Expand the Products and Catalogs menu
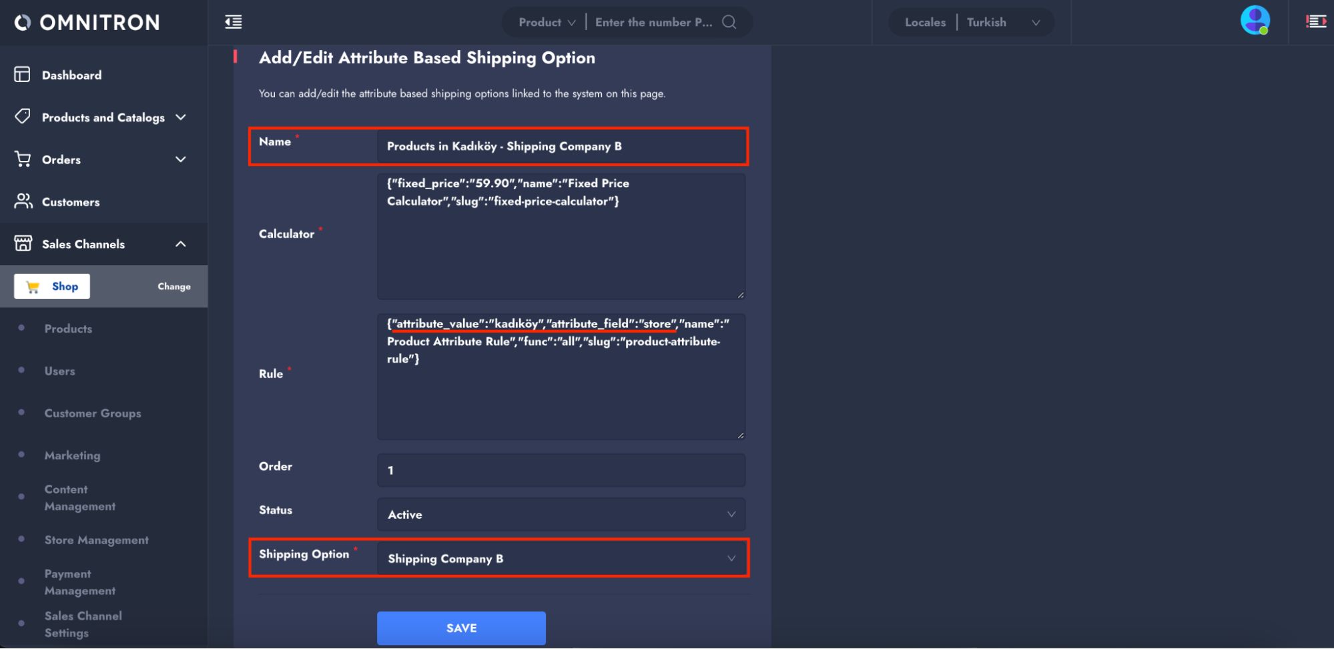1334x649 pixels. pyautogui.click(x=180, y=118)
